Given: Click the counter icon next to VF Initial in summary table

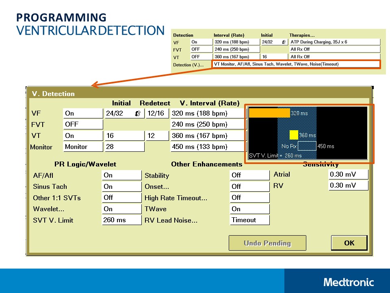Looking at the screenshot, I should (x=285, y=42).
